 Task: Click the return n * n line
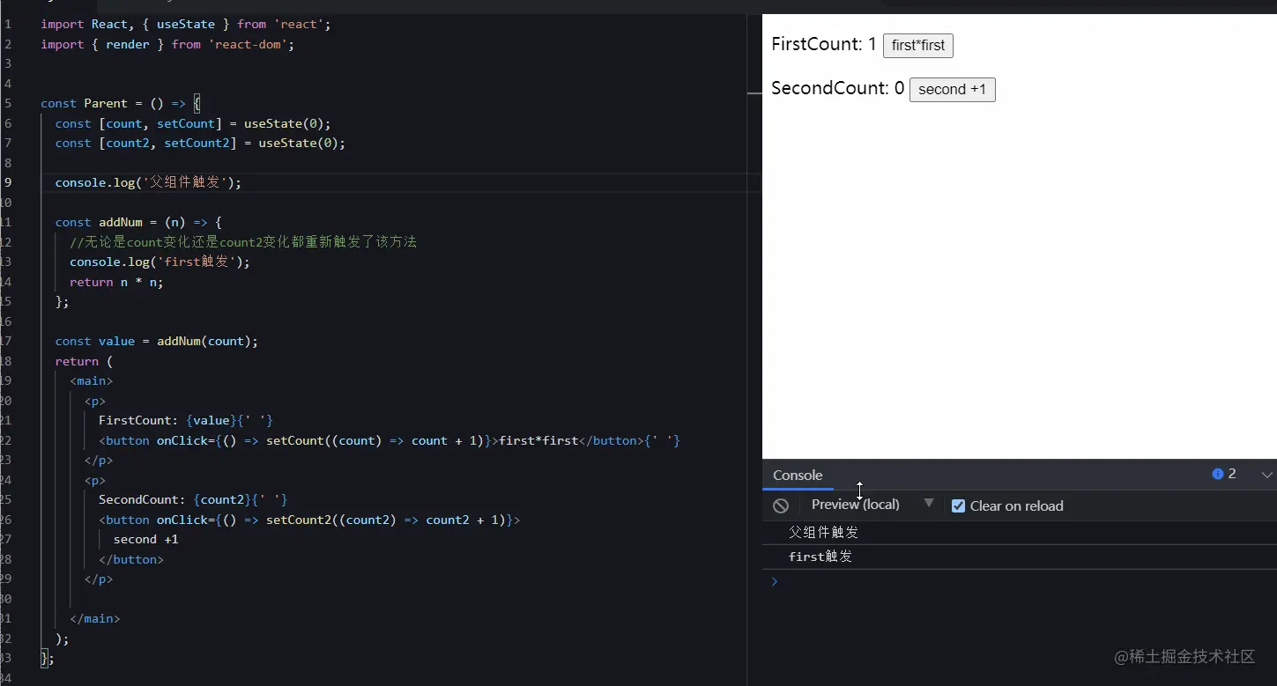point(116,282)
